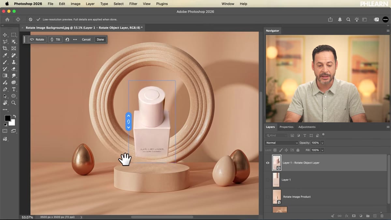Viewport: 391px width, 220px height.
Task: Open the Layers panel menu
Action: pyautogui.click(x=388, y=127)
